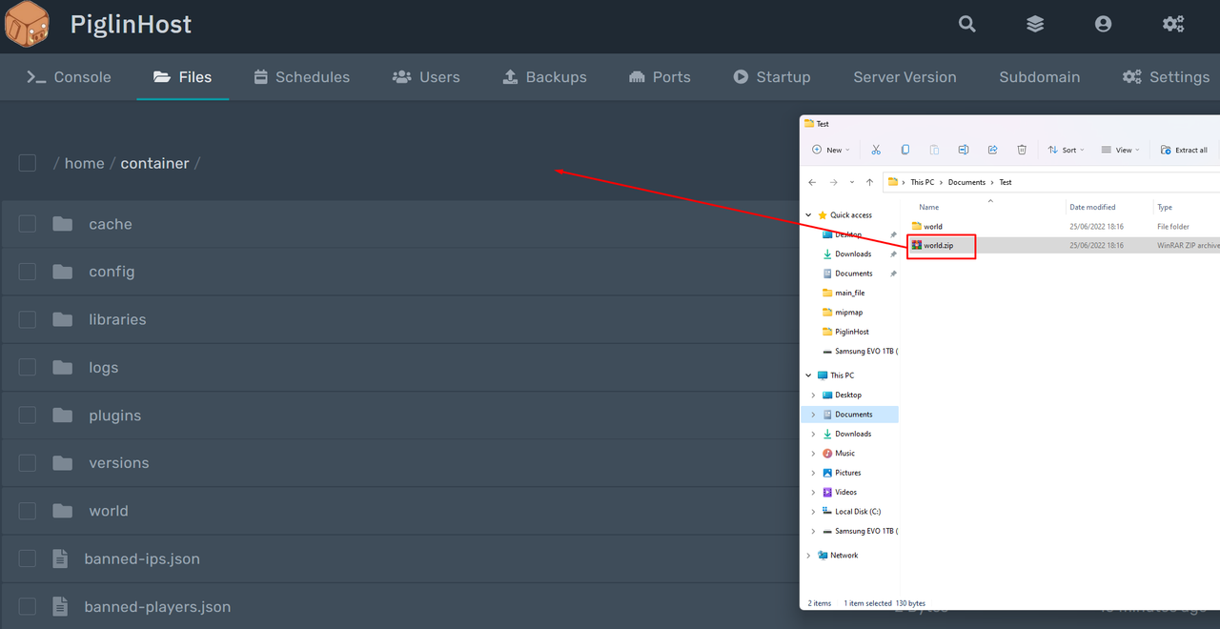Click the Cut scissors icon in Explorer
The height and width of the screenshot is (629, 1220).
876,150
